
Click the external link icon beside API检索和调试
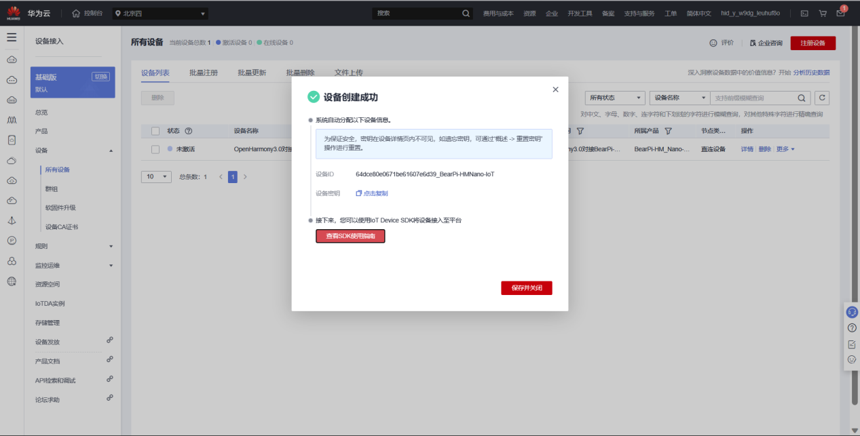(110, 378)
